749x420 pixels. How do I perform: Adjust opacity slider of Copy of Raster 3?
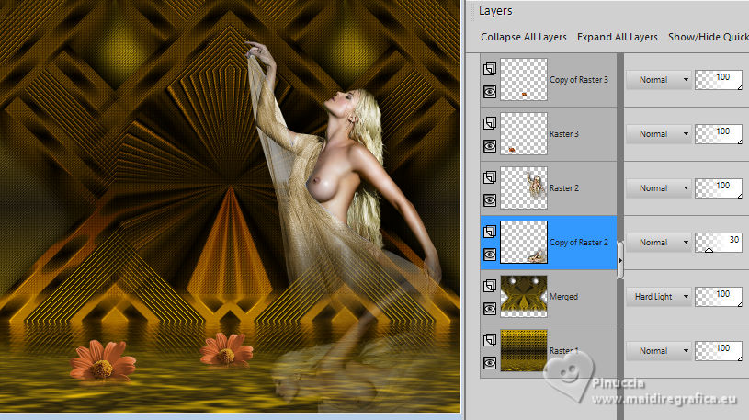719,80
